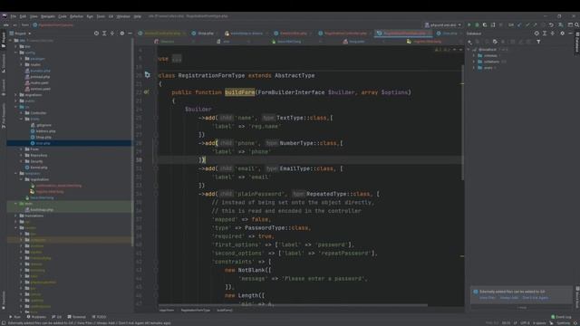580x326 pixels.
Task: Click Database panel locate target icon
Action: 536,34
